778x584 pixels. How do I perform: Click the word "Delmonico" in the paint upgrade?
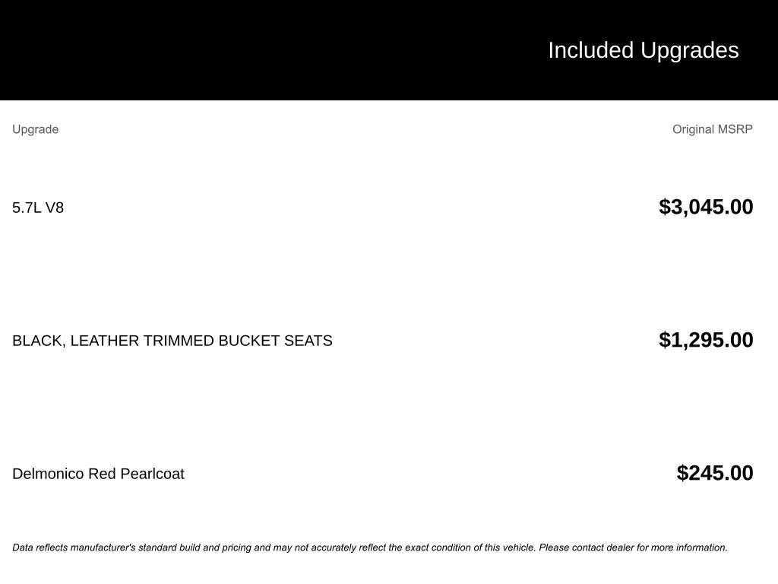[x=48, y=474]
